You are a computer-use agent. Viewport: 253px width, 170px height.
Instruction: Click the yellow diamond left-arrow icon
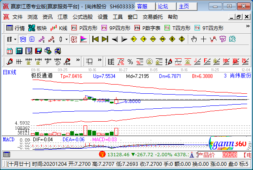click(x=134, y=39)
